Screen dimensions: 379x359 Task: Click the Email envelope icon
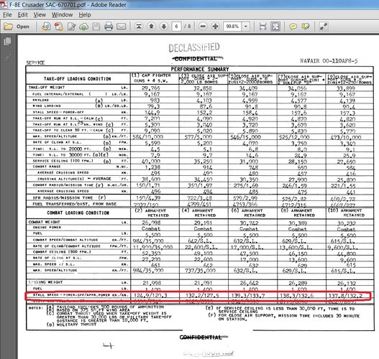pyautogui.click(x=121, y=27)
